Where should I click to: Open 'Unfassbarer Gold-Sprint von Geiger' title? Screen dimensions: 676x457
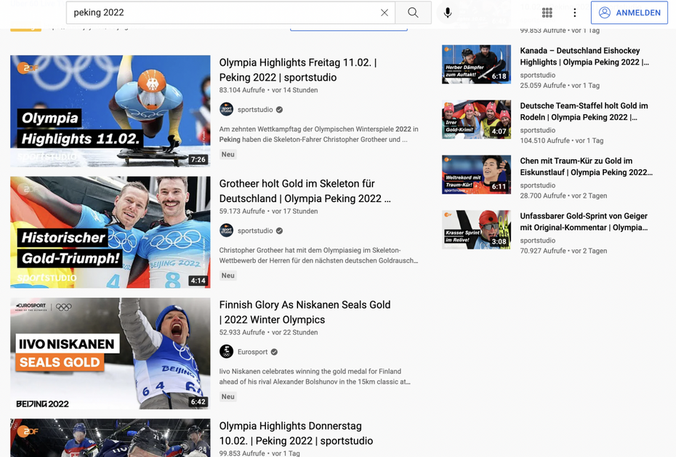coord(584,222)
